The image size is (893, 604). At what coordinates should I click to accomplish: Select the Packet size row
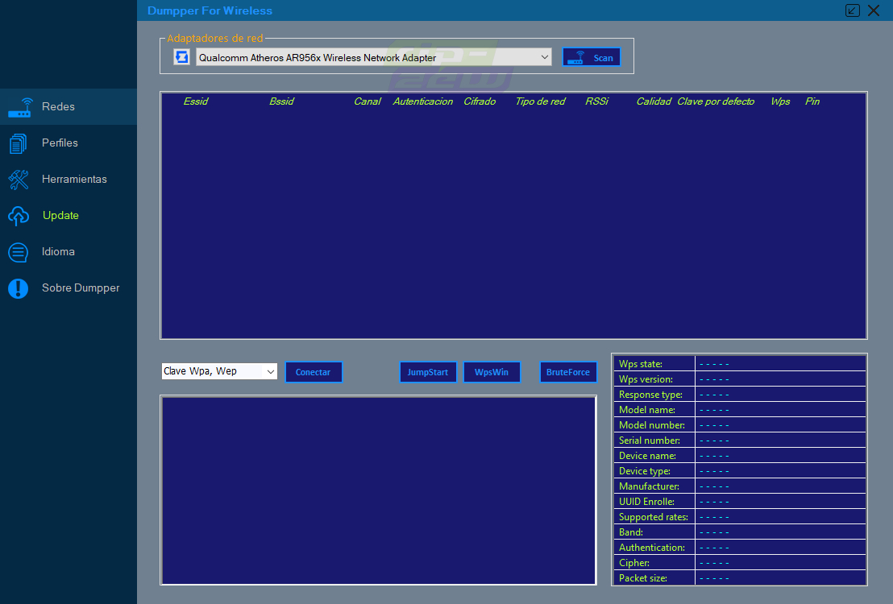(x=739, y=578)
